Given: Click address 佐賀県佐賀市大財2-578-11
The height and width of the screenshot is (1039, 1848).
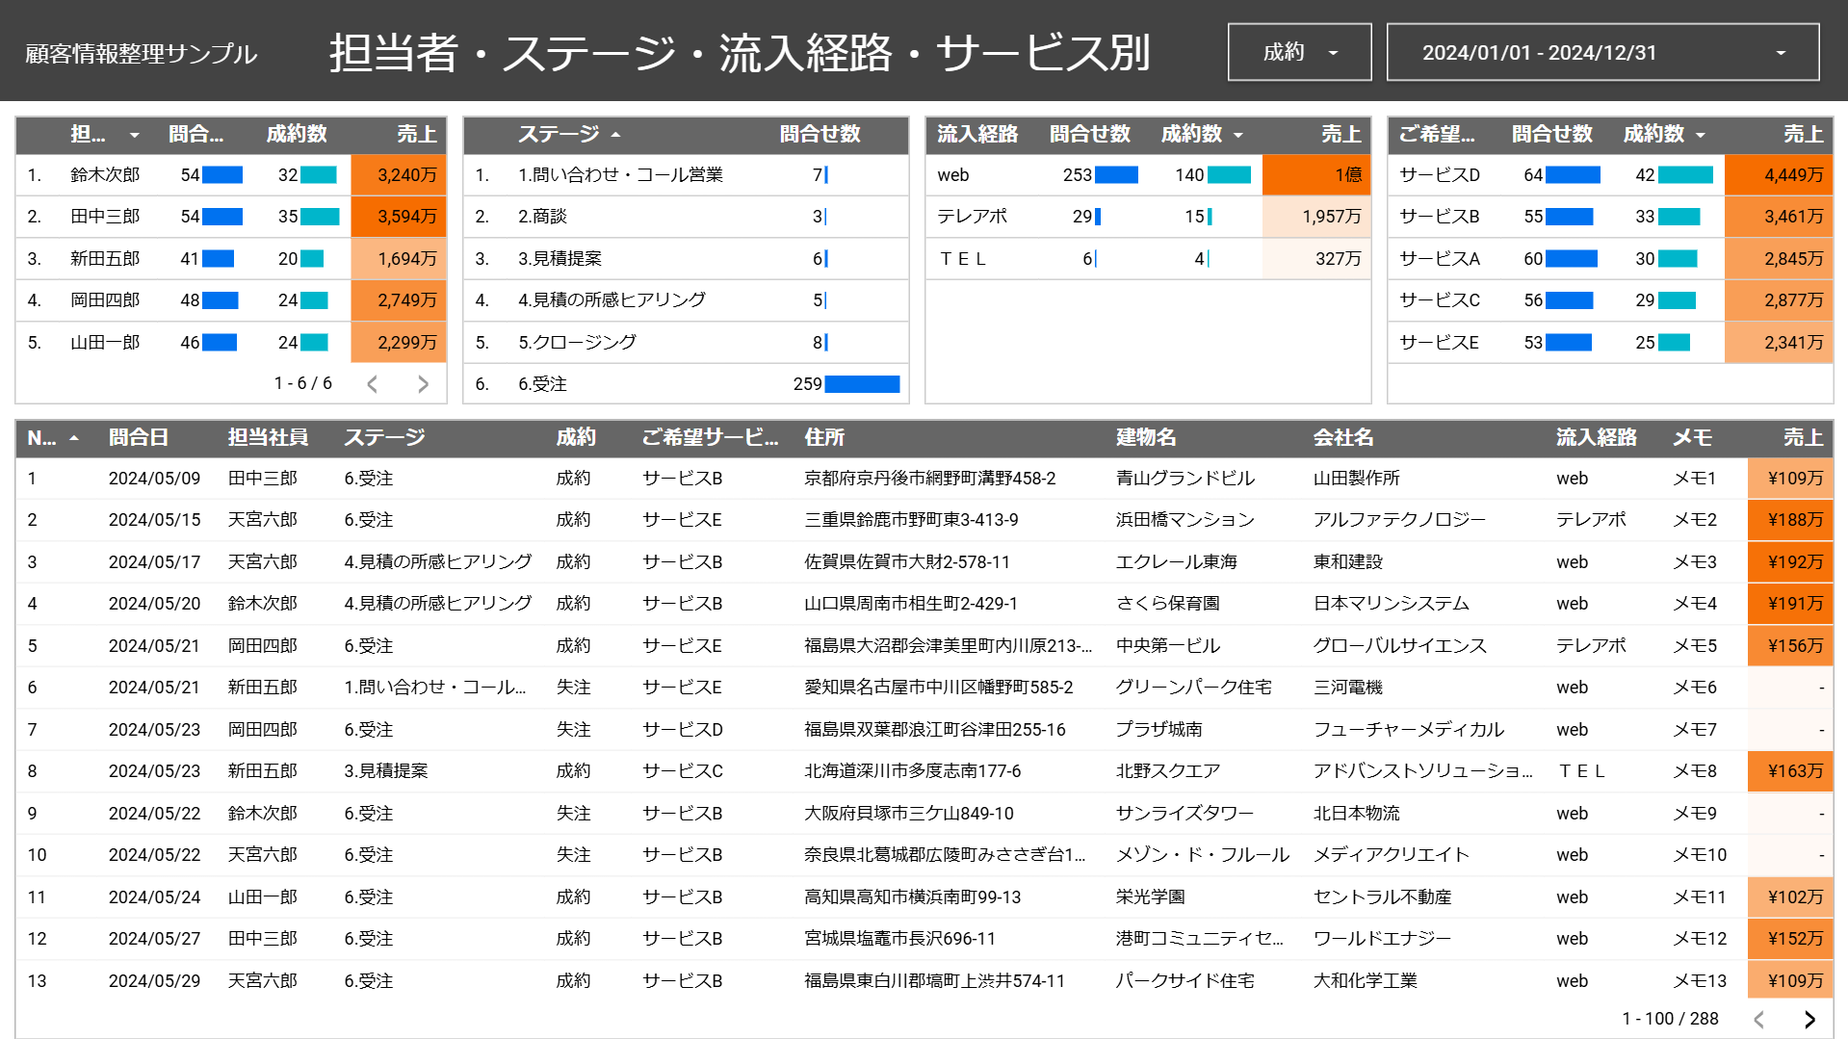Looking at the screenshot, I should coord(907,562).
